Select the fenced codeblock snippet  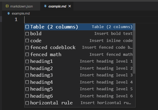[53, 47]
